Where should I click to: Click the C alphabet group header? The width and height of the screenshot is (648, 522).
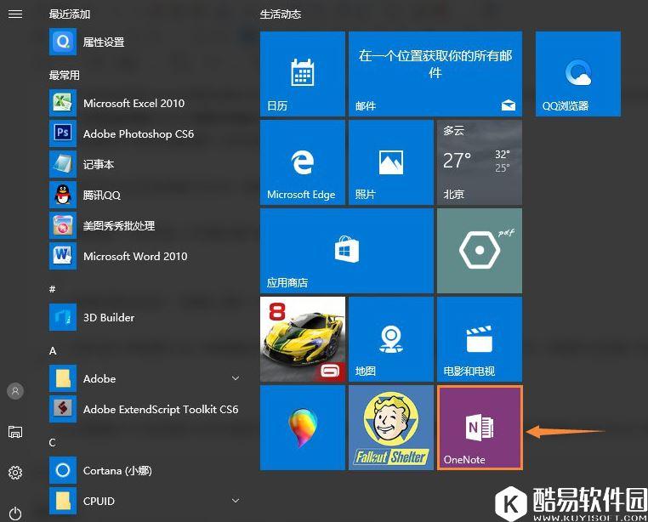pyautogui.click(x=53, y=442)
